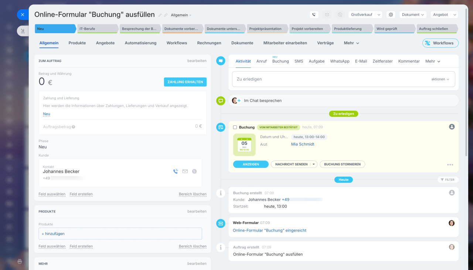Click the pencil icon to edit title
Screen dimensions: 473x270
tap(160, 15)
